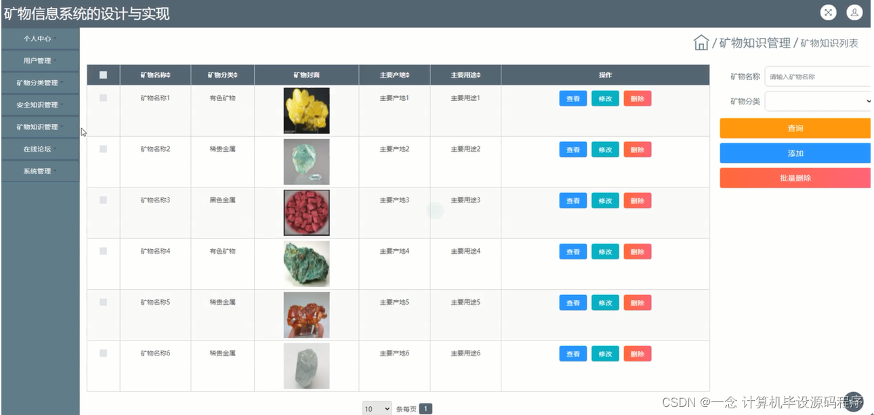Click the cover image of 矿物名称2
This screenshot has height=415, width=874.
pyautogui.click(x=307, y=161)
